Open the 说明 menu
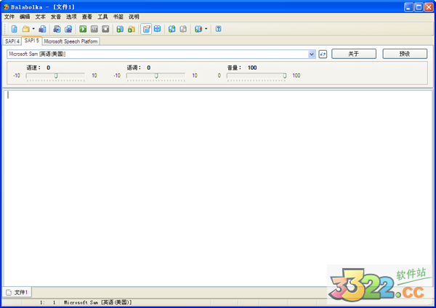Screen dimensions: 436x308 [134, 17]
